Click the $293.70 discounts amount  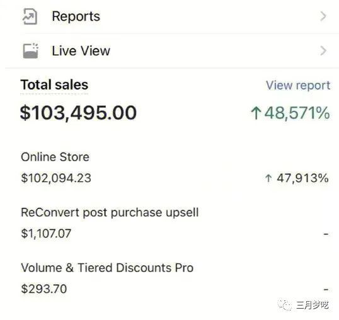(x=44, y=289)
